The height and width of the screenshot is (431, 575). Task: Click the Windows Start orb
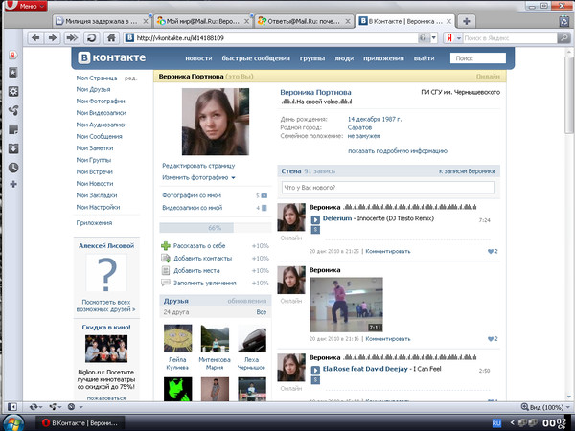pos(11,423)
